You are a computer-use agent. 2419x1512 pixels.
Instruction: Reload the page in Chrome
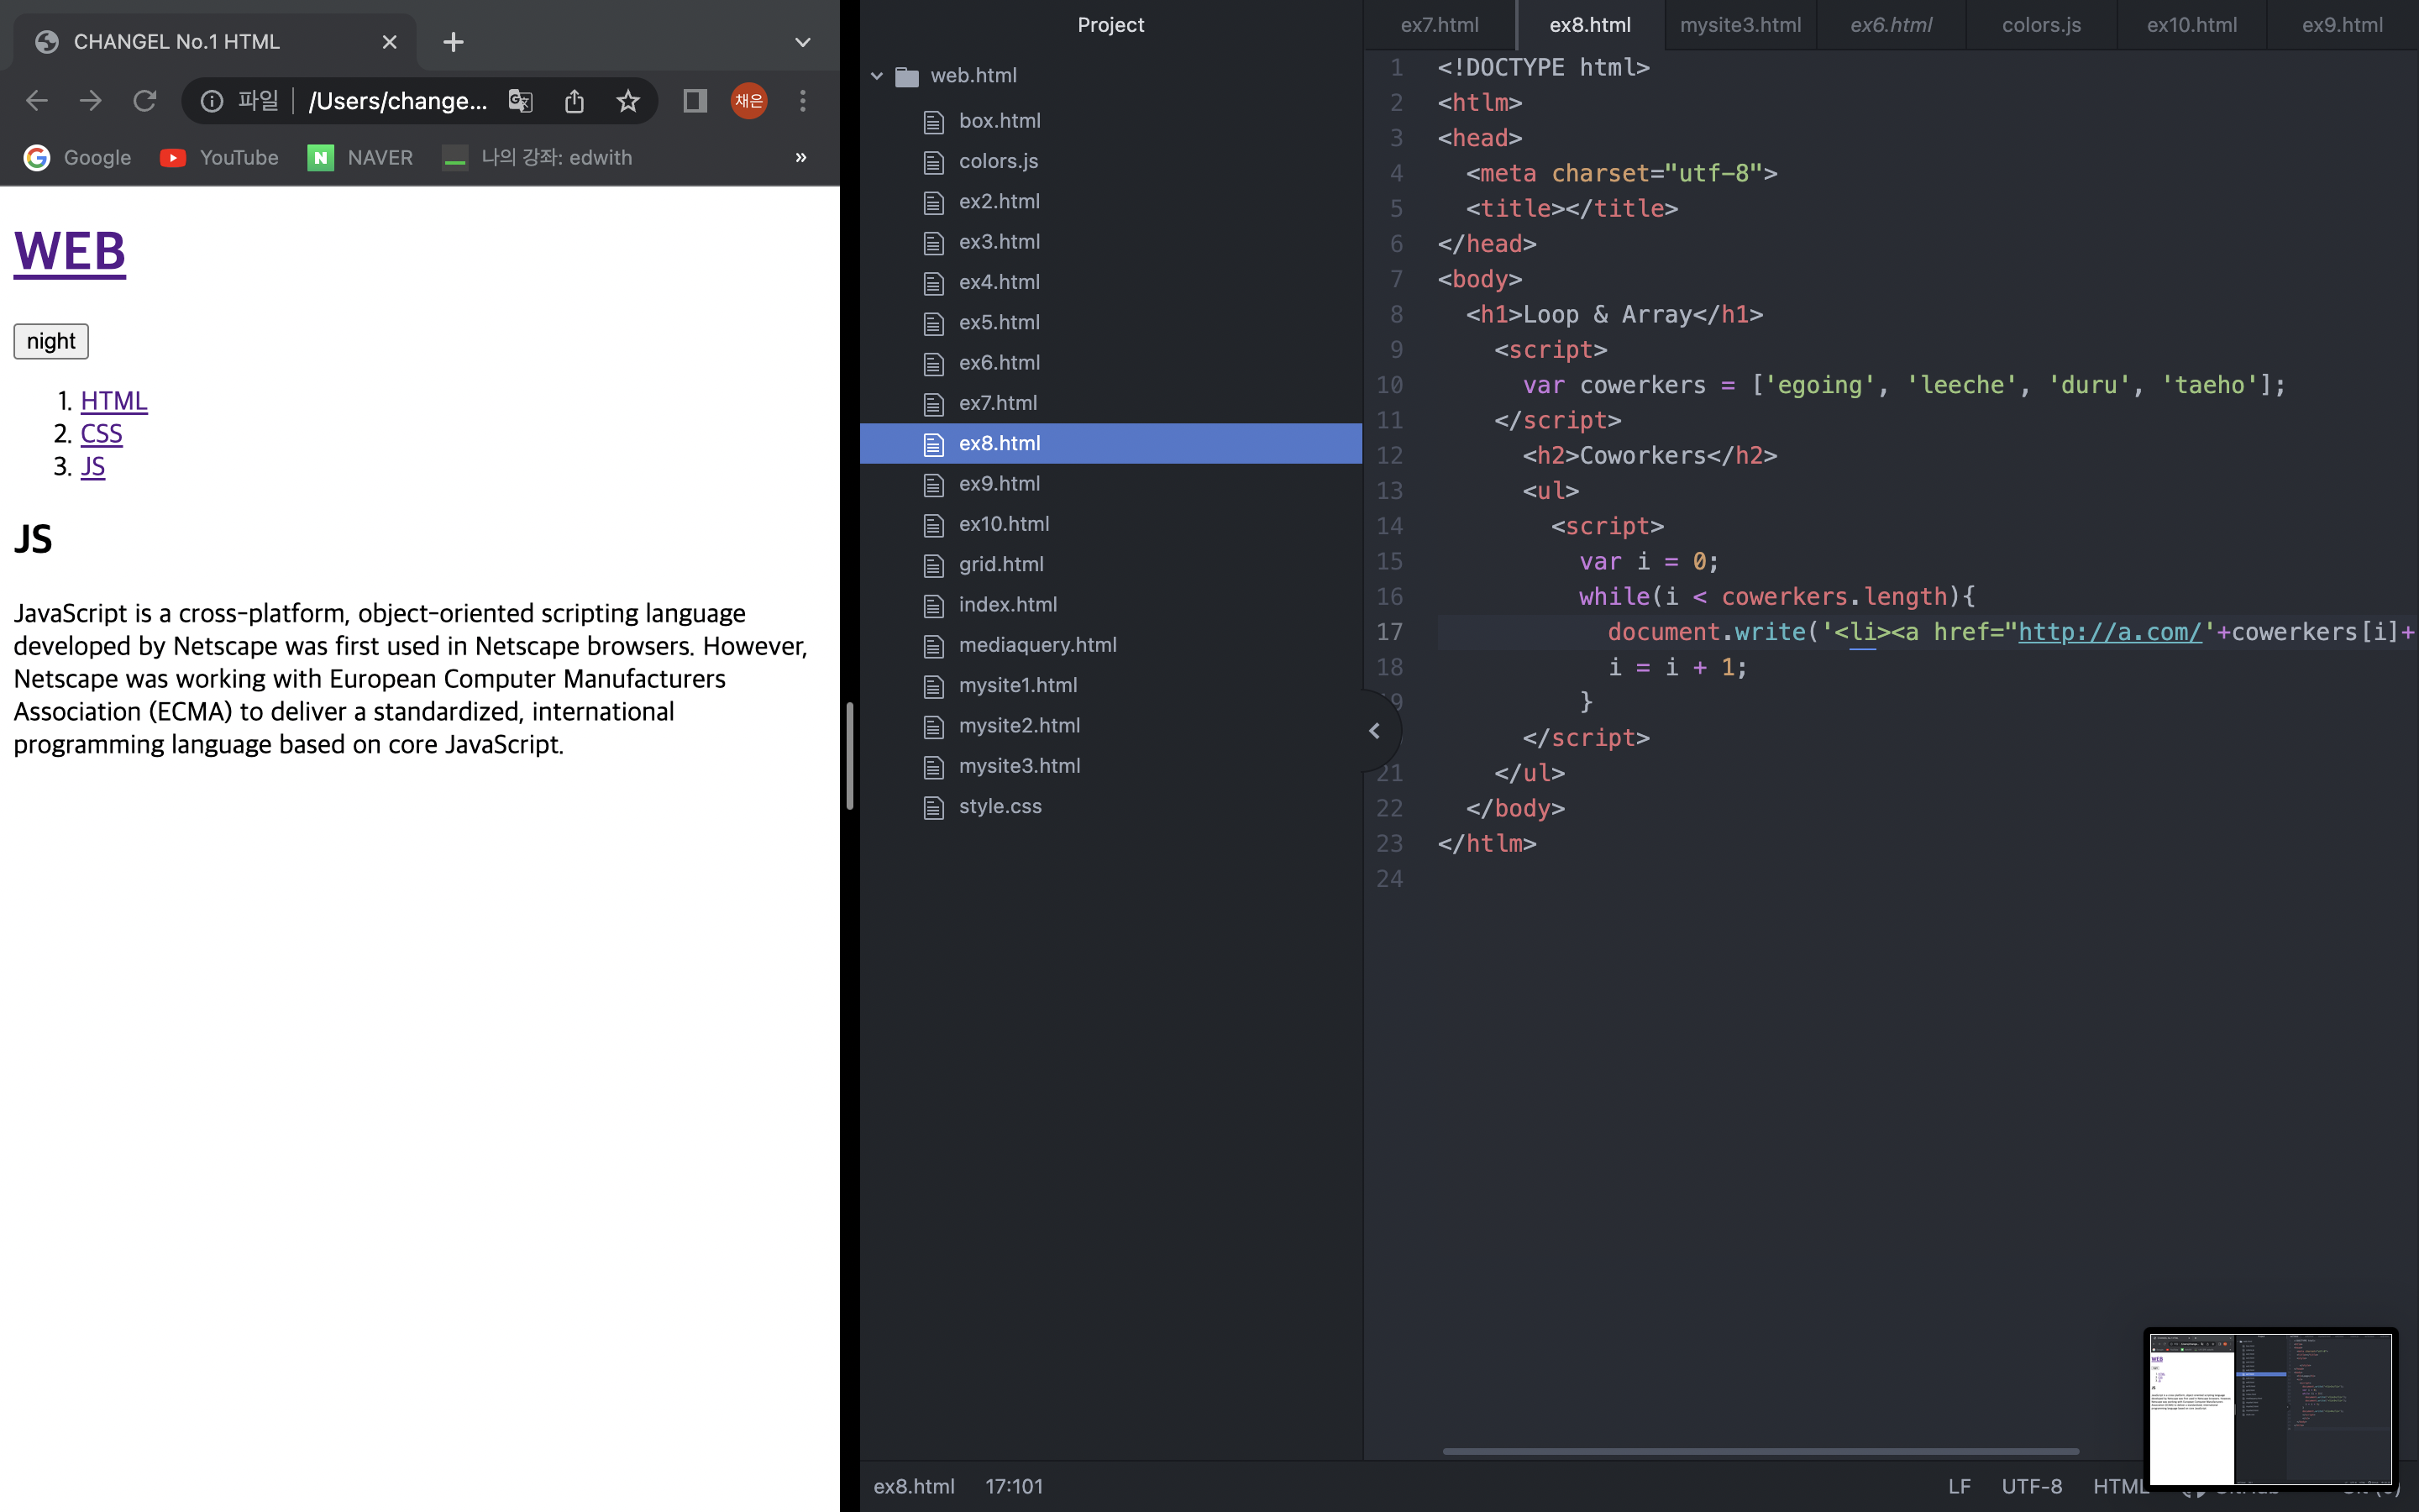(x=145, y=101)
